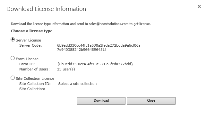
Task: Close the dialog with the X icon
Action: click(199, 6)
